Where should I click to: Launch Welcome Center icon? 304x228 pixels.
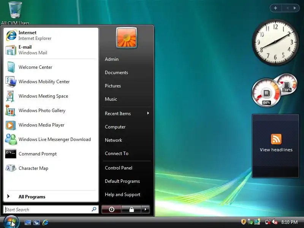tap(11, 67)
